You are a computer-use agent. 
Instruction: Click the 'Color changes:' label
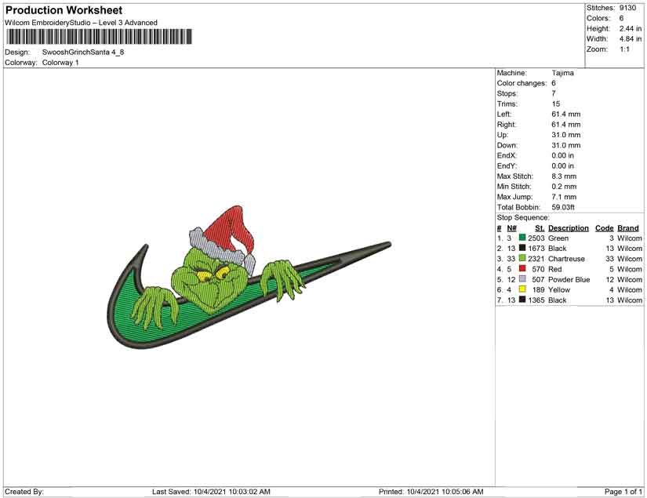522,83
